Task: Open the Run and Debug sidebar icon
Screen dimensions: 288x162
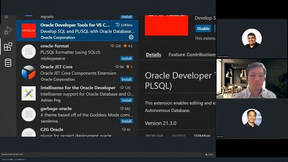Action: coord(8,30)
